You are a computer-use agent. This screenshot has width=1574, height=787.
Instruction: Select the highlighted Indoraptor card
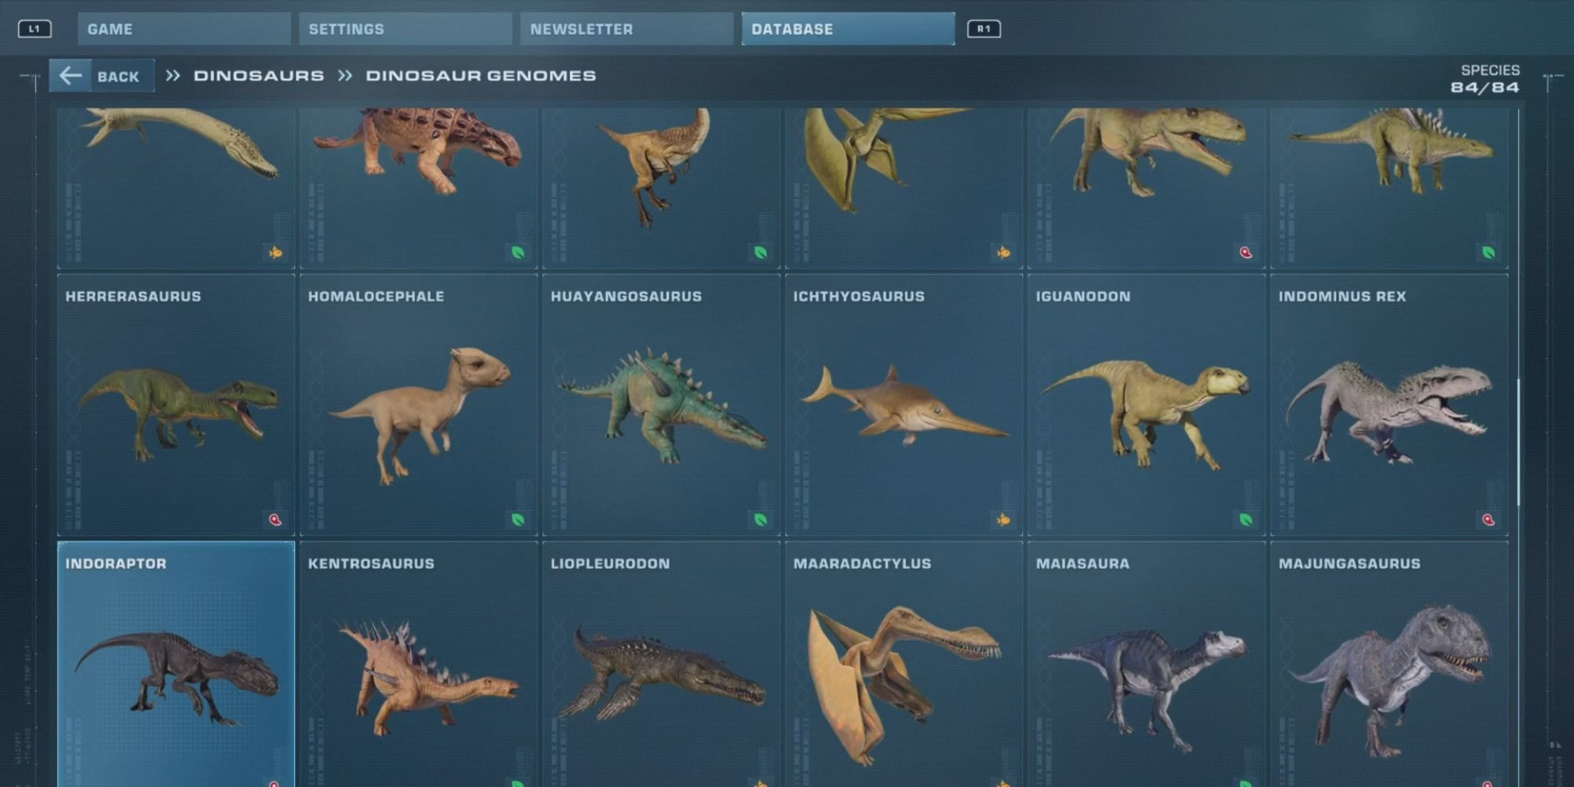pyautogui.click(x=176, y=664)
